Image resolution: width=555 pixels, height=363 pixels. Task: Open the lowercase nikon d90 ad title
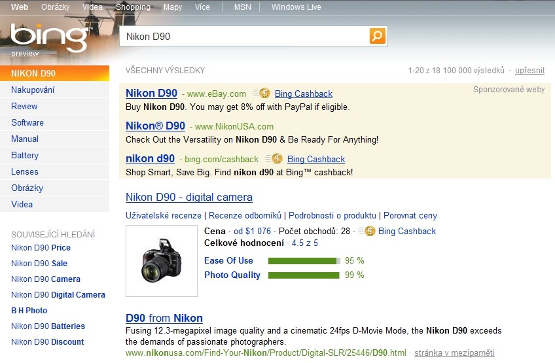[150, 158]
